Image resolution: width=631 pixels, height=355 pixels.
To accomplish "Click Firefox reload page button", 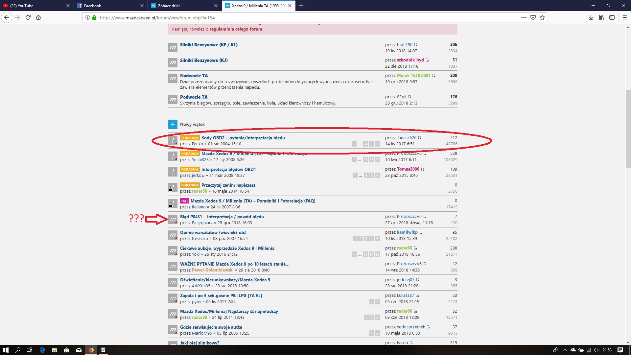I will (28, 17).
